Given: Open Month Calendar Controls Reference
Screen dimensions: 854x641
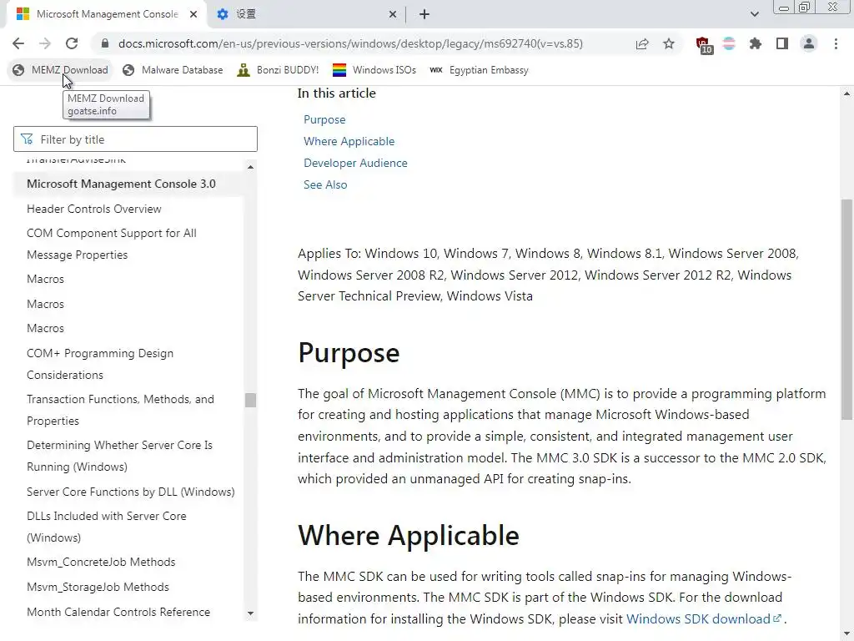Looking at the screenshot, I should [x=118, y=612].
